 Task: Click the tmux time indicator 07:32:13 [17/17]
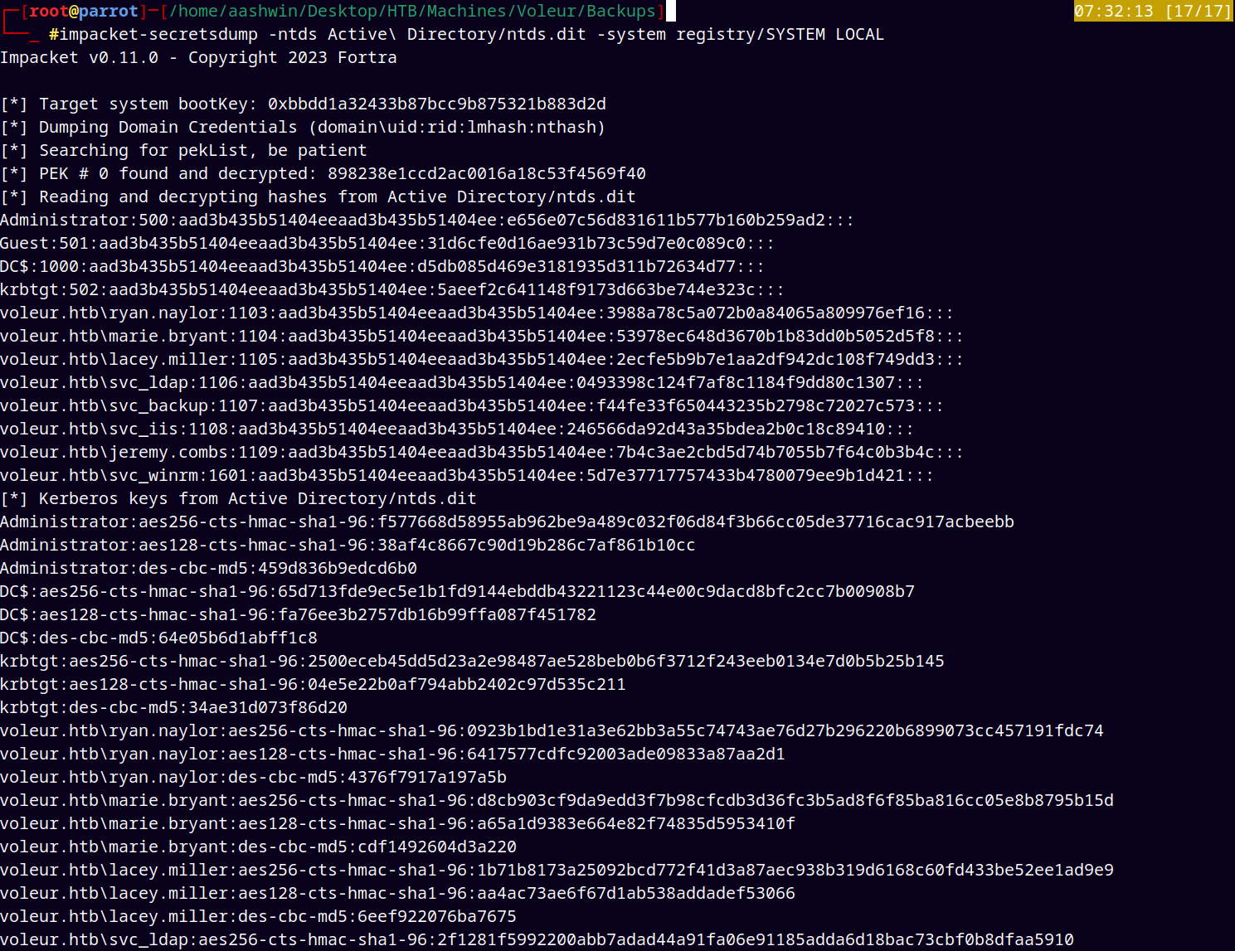1153,11
